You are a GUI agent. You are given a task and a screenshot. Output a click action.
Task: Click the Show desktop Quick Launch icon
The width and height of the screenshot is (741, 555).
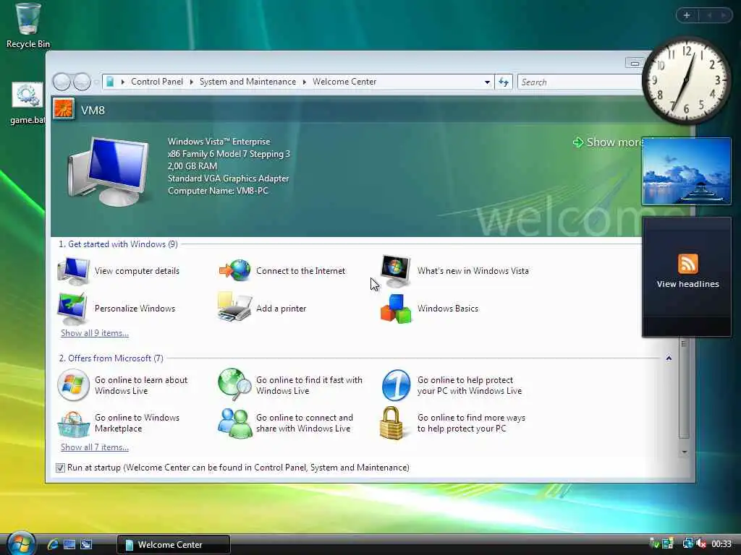click(69, 545)
